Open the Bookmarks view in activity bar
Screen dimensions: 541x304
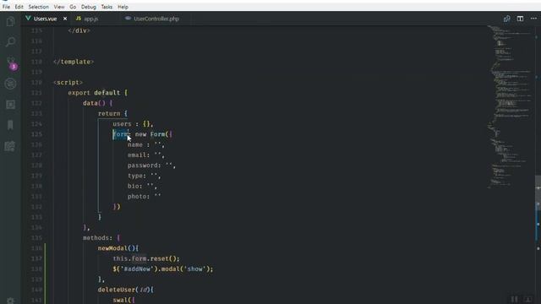point(10,125)
